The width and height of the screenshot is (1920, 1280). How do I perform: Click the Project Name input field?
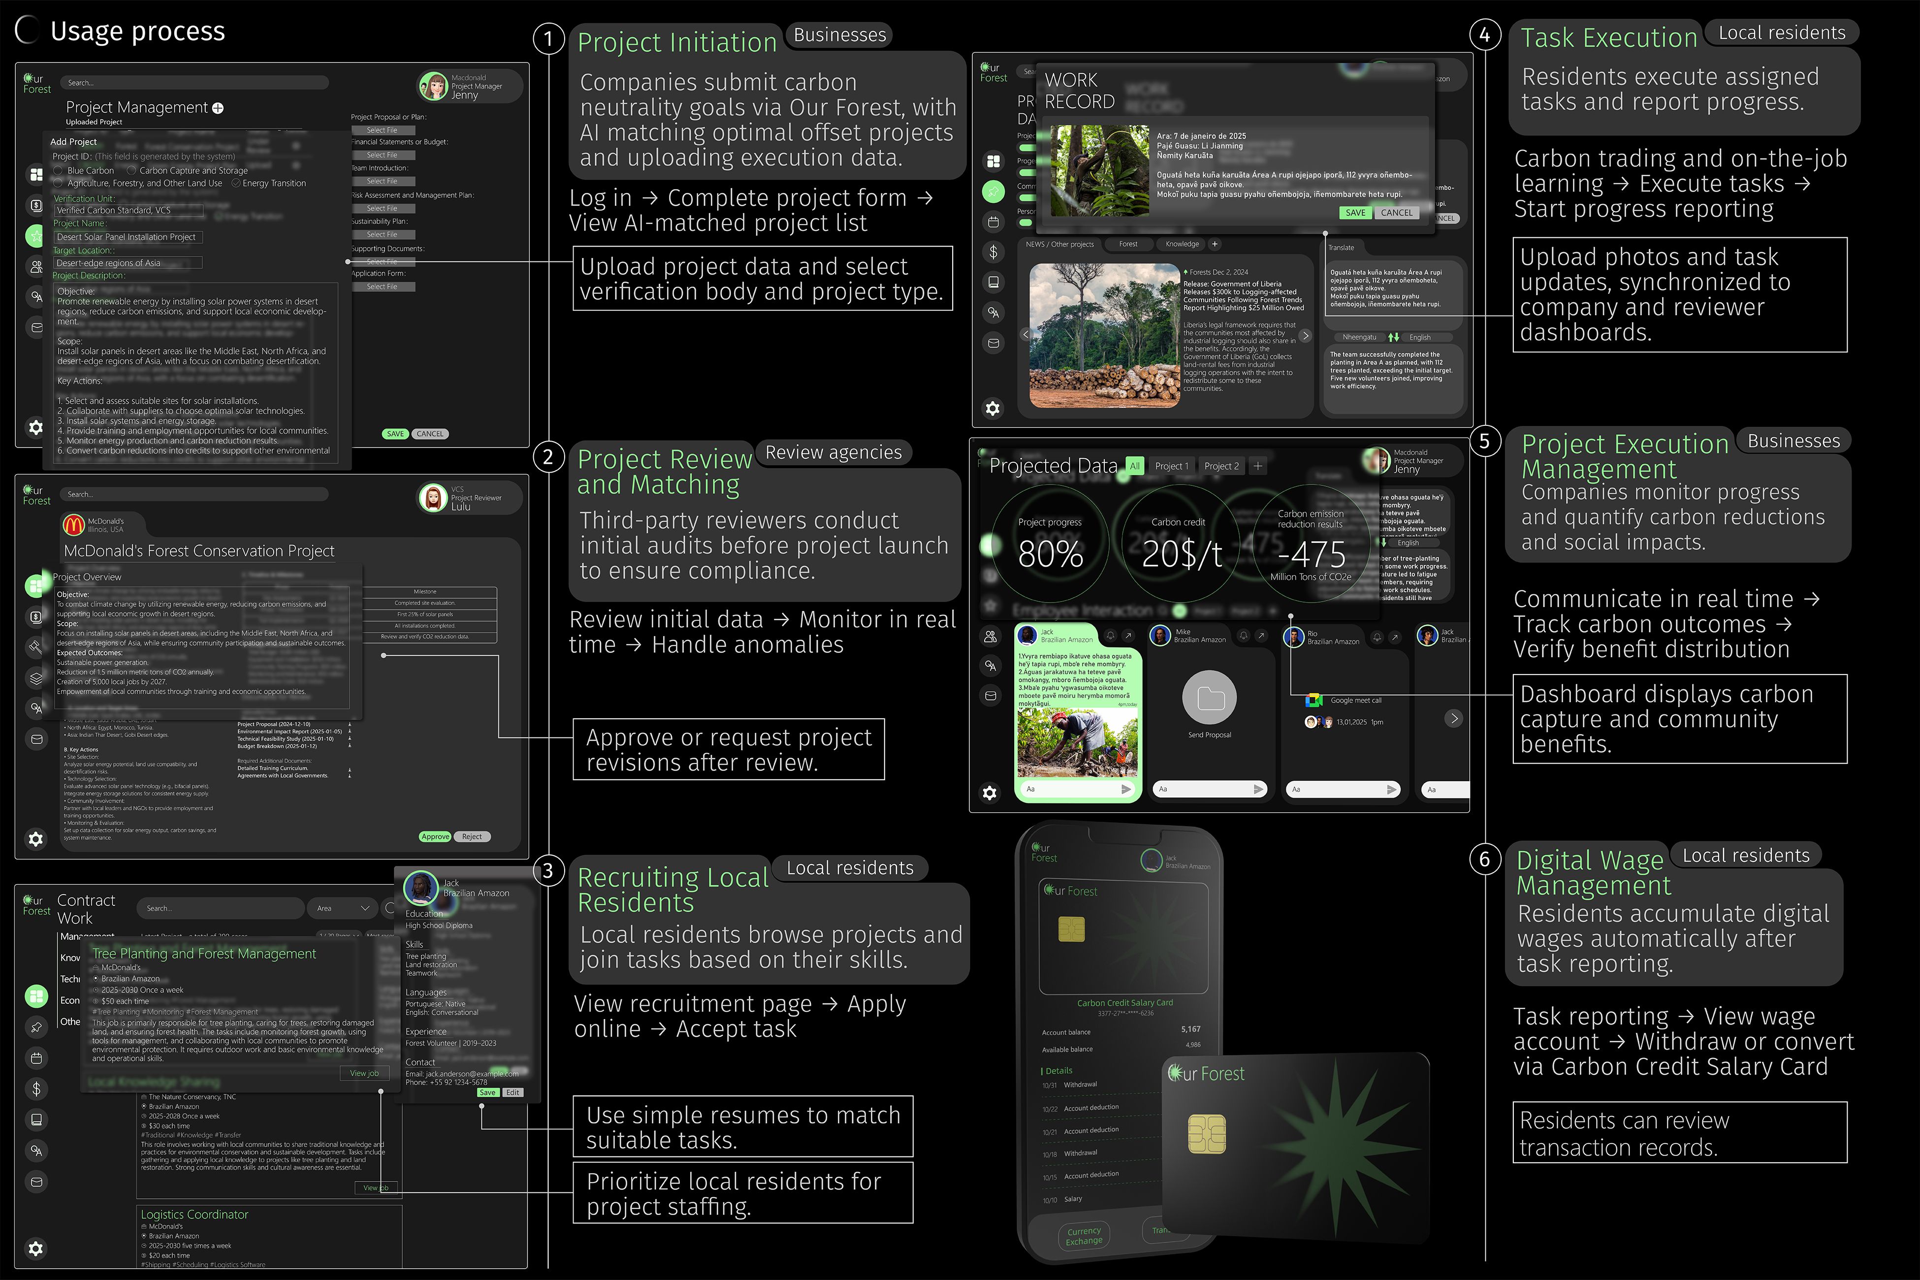[x=128, y=237]
